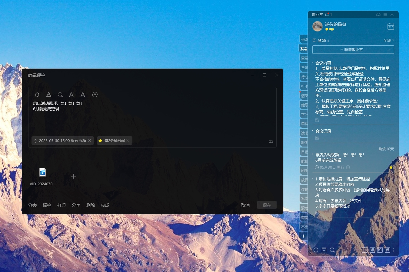Viewport: 409px width, 272px height.
Task: Select the 标签 option in editor footer
Action: pyautogui.click(x=47, y=205)
